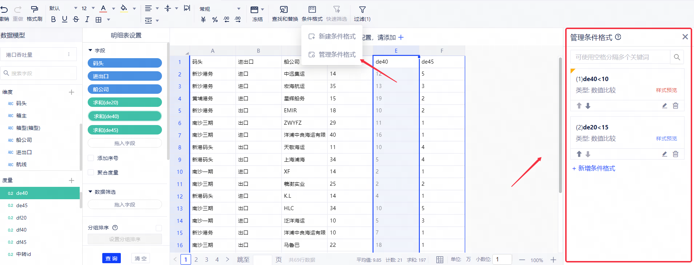This screenshot has width=694, height=265.
Task: Toggle bold text formatting
Action: [x=53, y=19]
